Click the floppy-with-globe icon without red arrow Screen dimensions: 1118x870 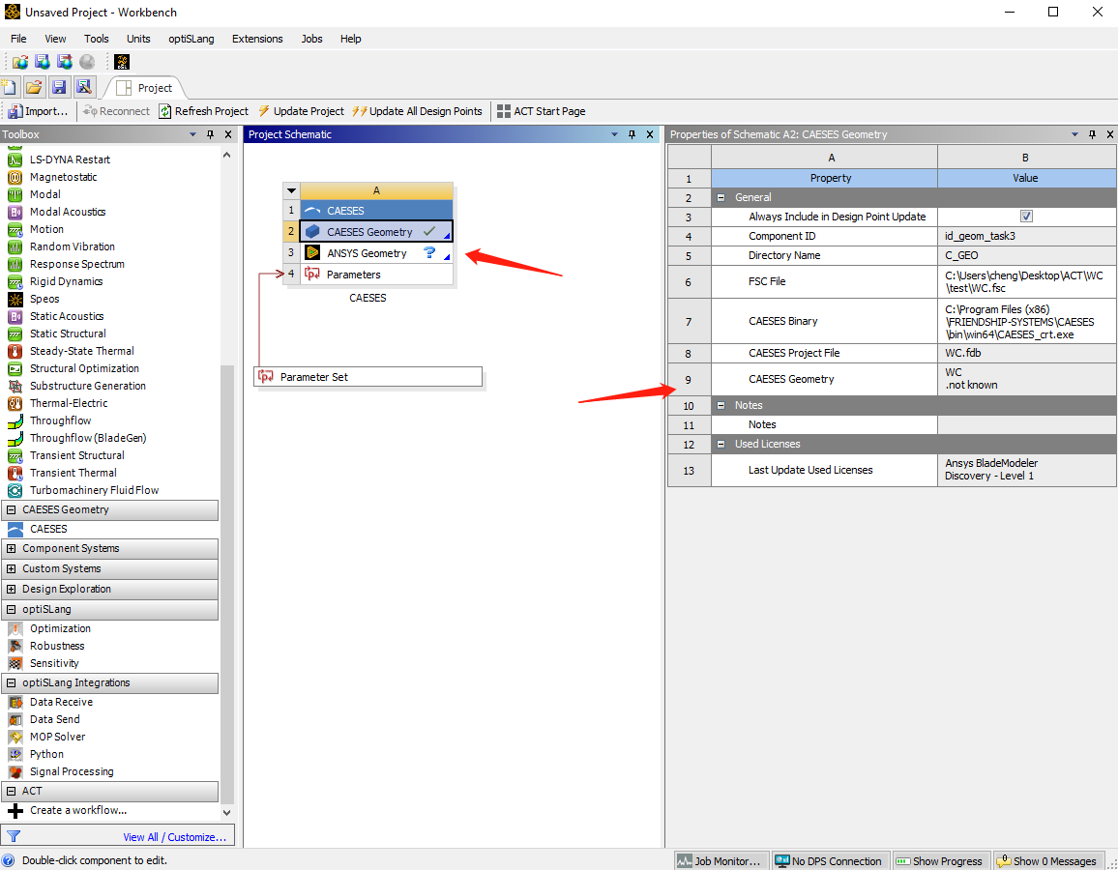(42, 62)
